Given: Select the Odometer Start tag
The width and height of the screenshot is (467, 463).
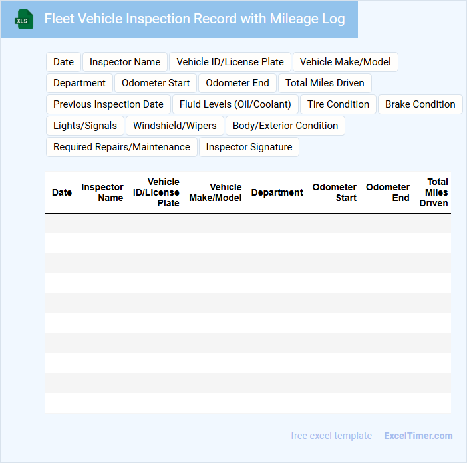Looking at the screenshot, I should [x=156, y=83].
